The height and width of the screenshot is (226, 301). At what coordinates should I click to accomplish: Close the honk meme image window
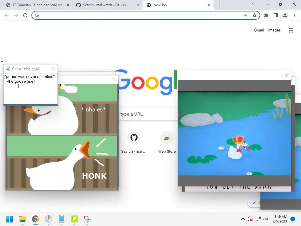coord(114,79)
